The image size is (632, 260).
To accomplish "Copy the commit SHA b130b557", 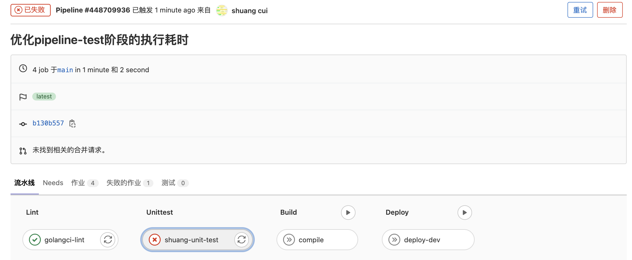I will (x=72, y=123).
